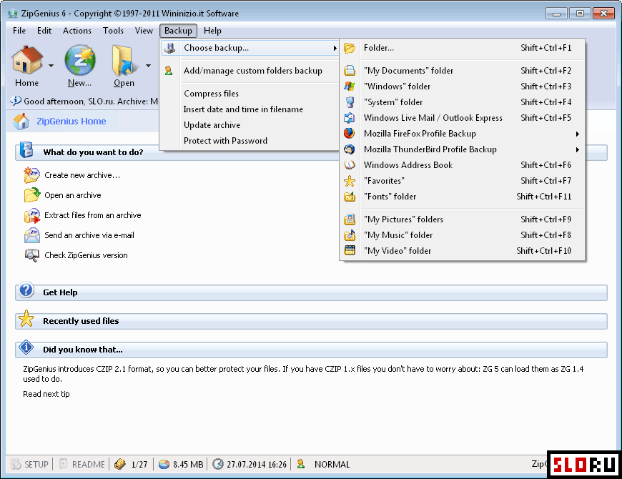The width and height of the screenshot is (622, 479).
Task: Click the Folder... open-folder icon
Action: click(x=350, y=48)
